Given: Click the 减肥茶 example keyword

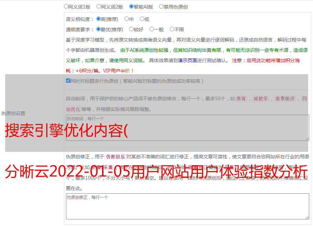Looking at the screenshot, I should tap(260, 99).
